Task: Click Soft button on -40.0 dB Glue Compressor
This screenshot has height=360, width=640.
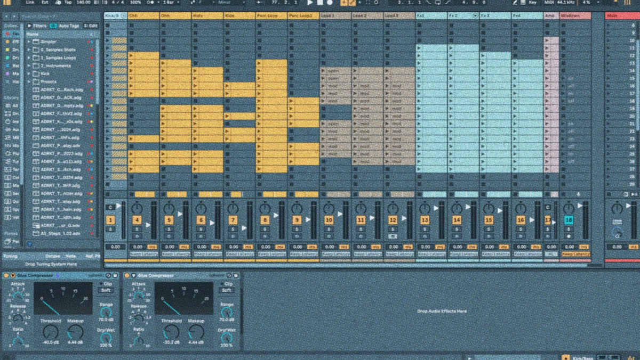Action: coord(106,291)
